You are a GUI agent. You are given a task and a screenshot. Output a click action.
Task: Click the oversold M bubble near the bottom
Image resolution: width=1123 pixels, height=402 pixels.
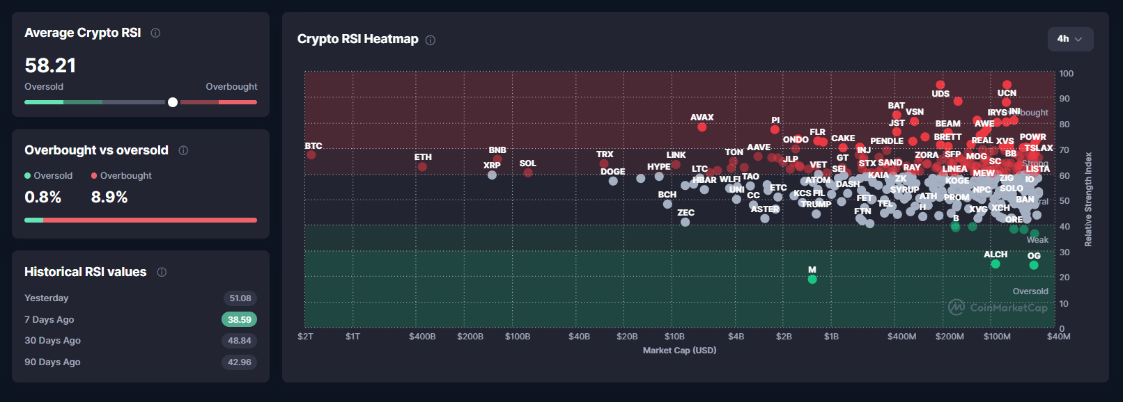point(813,278)
